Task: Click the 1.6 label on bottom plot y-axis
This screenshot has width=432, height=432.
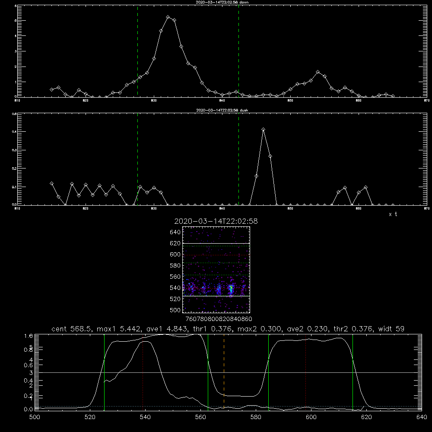Action: click(x=29, y=336)
